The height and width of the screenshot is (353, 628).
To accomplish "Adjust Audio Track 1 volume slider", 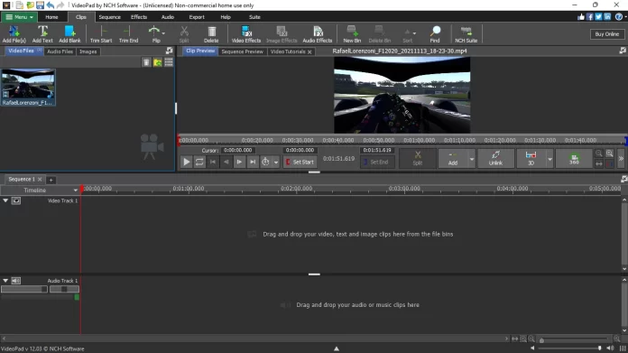I will [24, 289].
